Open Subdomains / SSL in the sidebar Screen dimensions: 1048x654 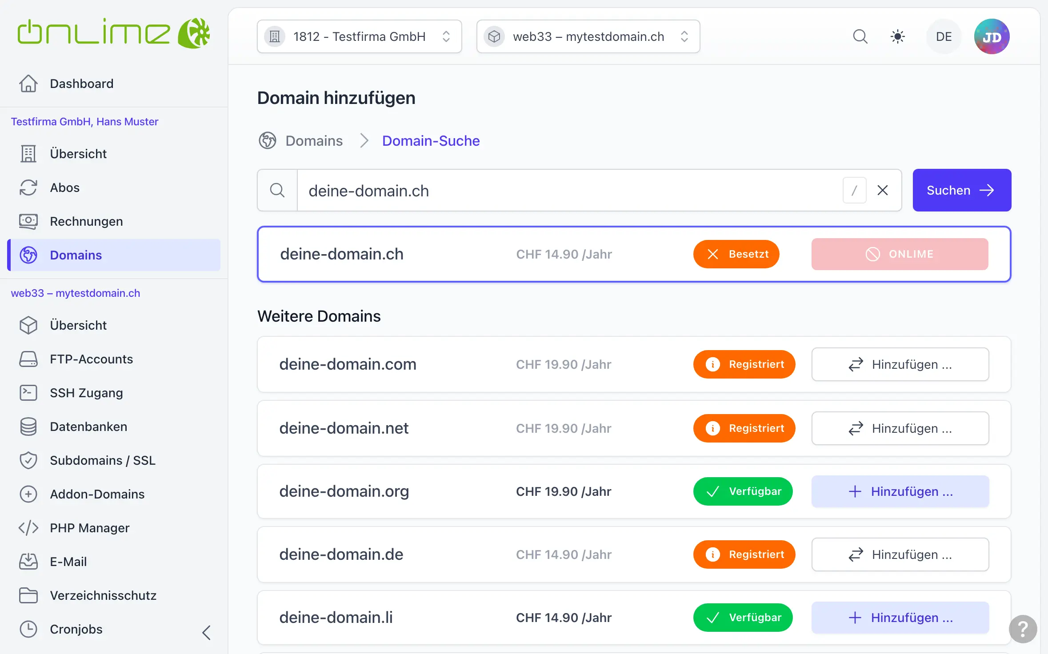coord(114,460)
